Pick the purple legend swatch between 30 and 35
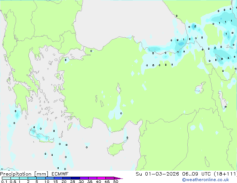Screen dimensions: 237x183 [84, 178]
